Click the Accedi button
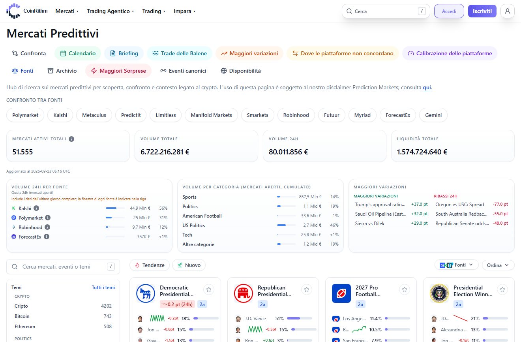The height and width of the screenshot is (342, 521). (449, 11)
